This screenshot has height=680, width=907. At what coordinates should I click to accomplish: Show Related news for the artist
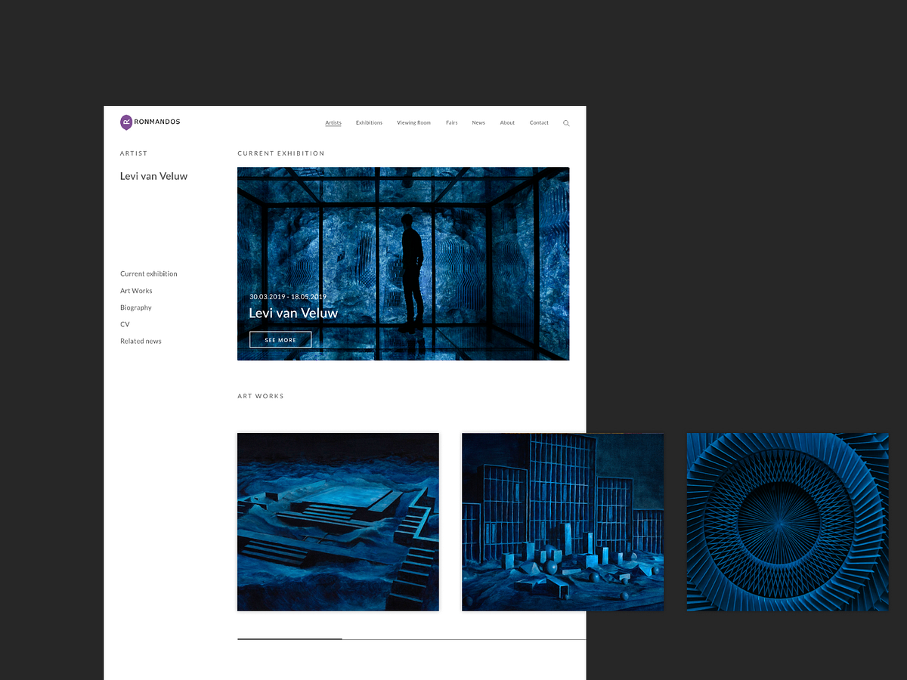(141, 341)
